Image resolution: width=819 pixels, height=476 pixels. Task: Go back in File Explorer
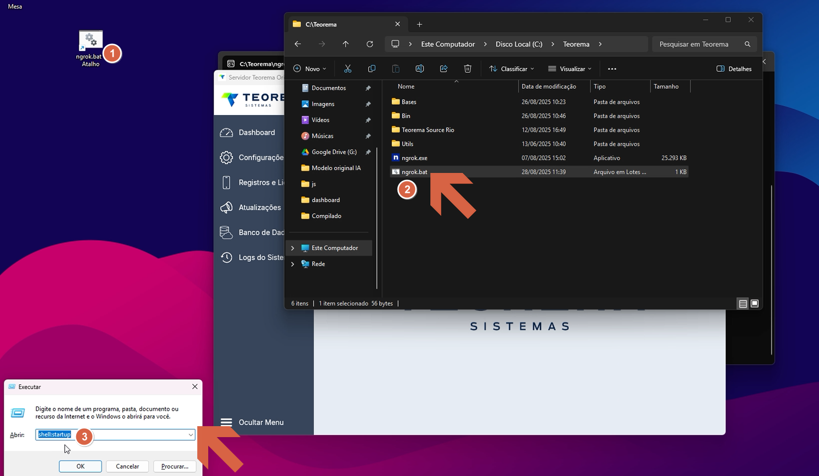click(x=298, y=44)
